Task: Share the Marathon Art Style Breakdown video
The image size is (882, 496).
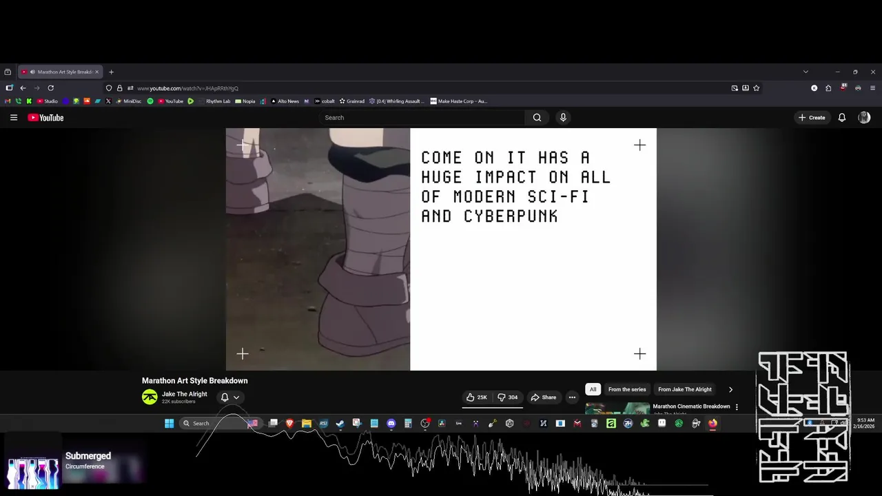Action: coord(544,397)
